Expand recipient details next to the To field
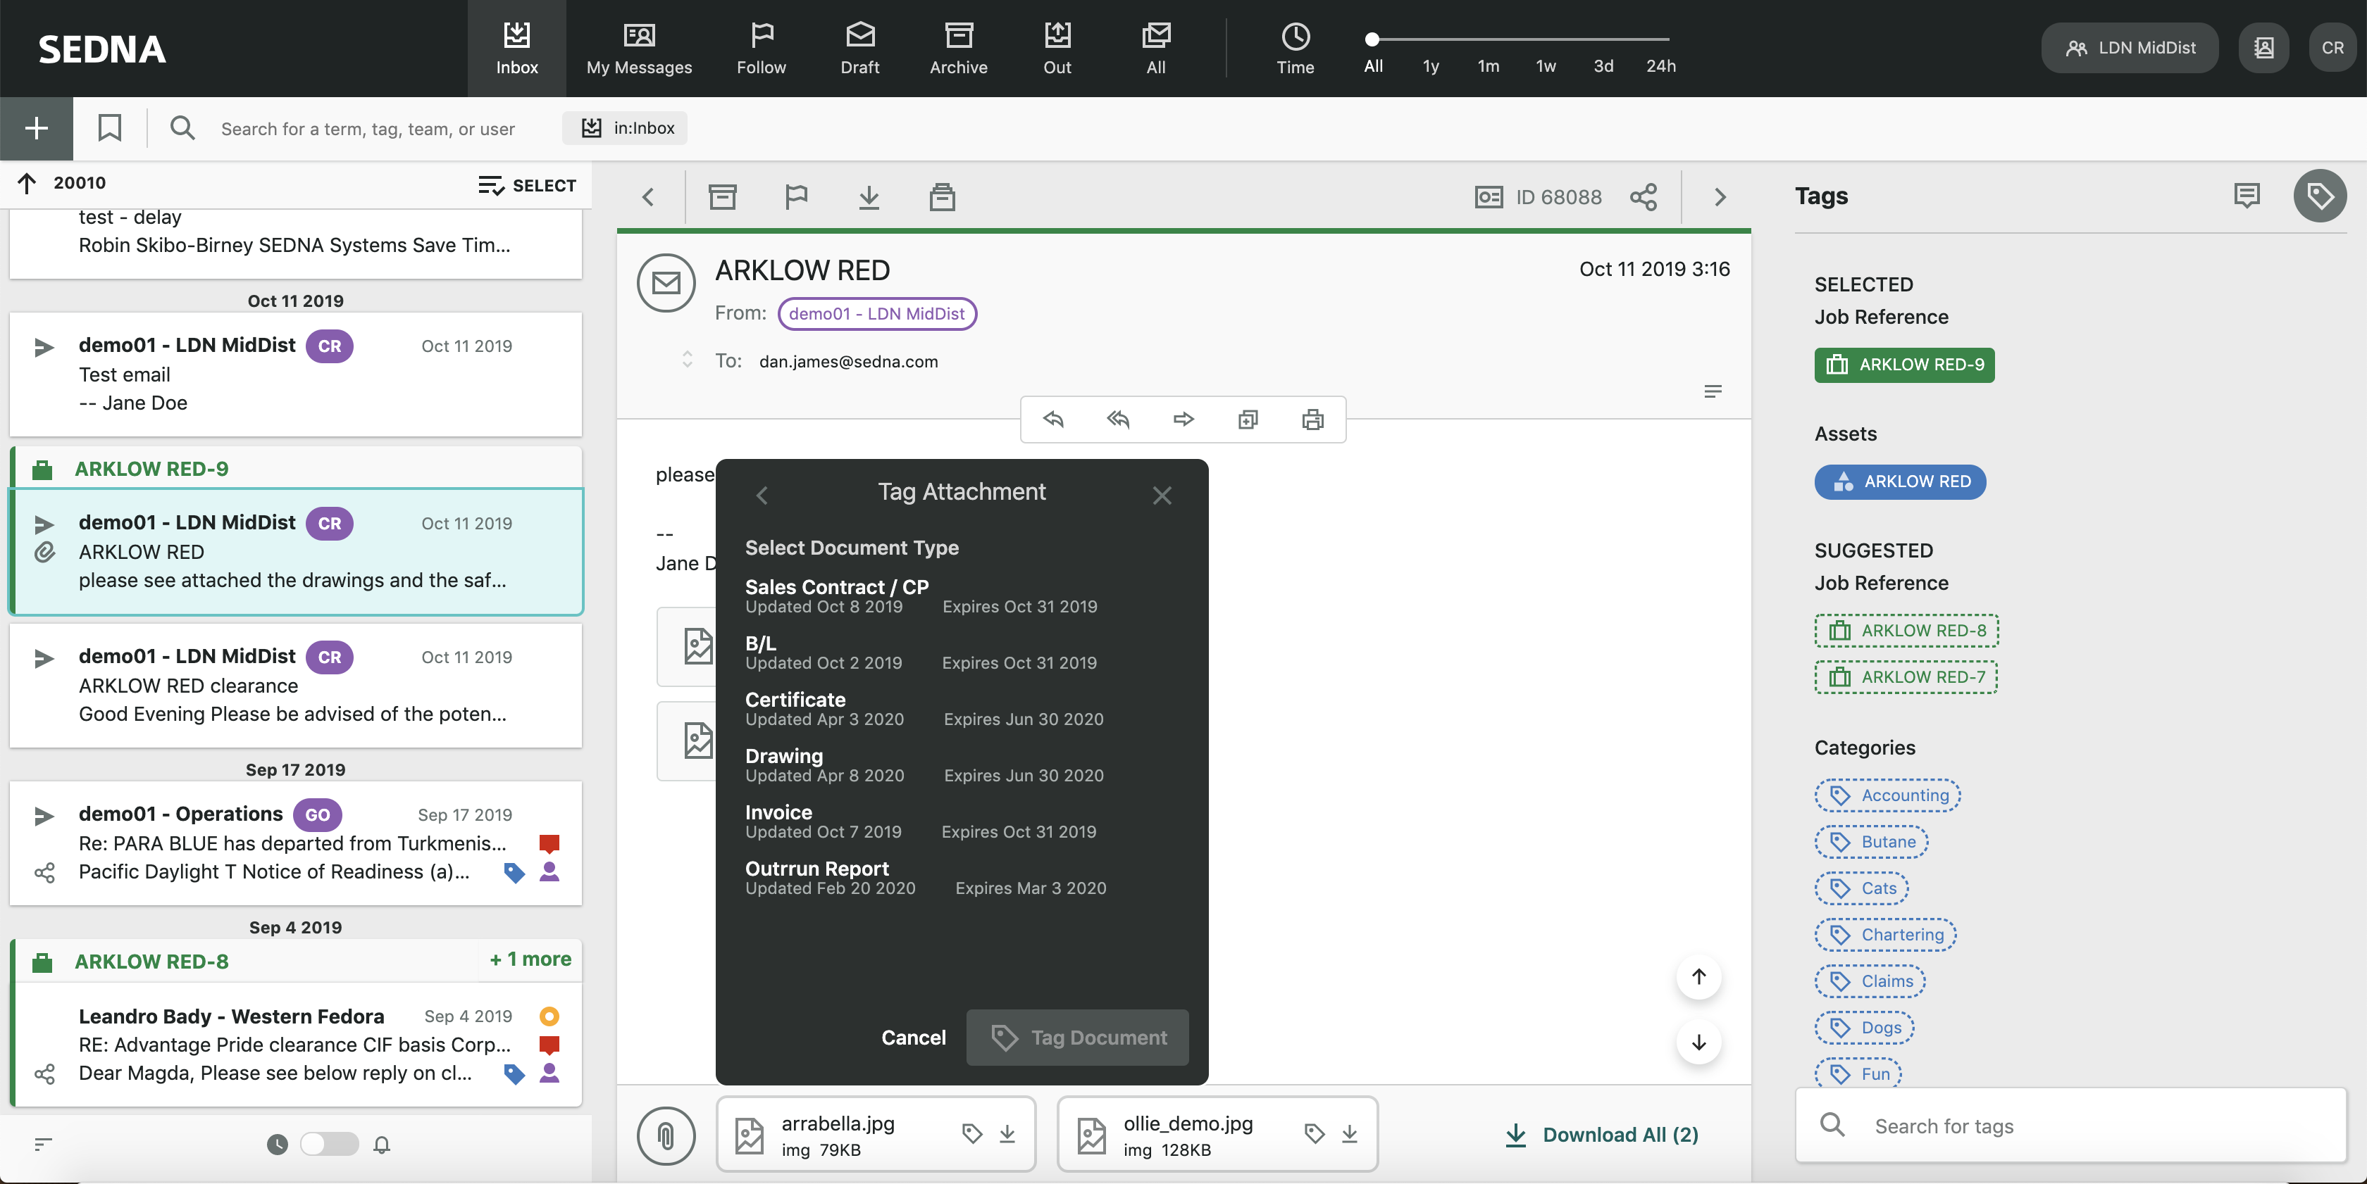 click(x=686, y=360)
